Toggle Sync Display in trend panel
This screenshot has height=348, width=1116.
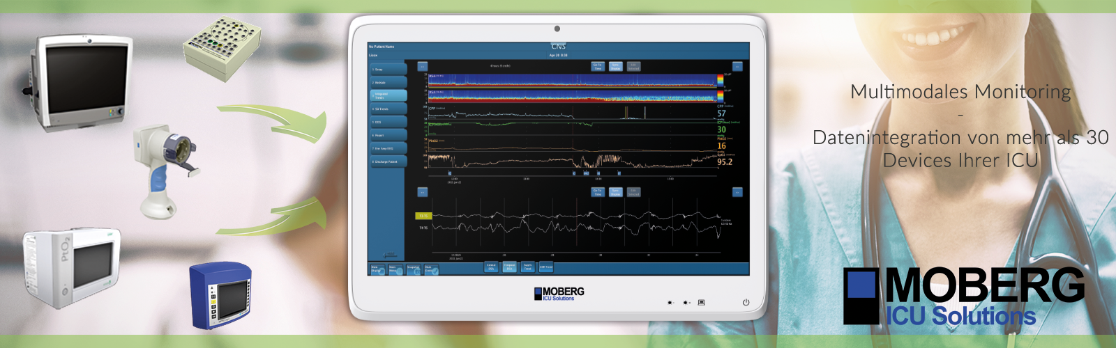pyautogui.click(x=615, y=67)
